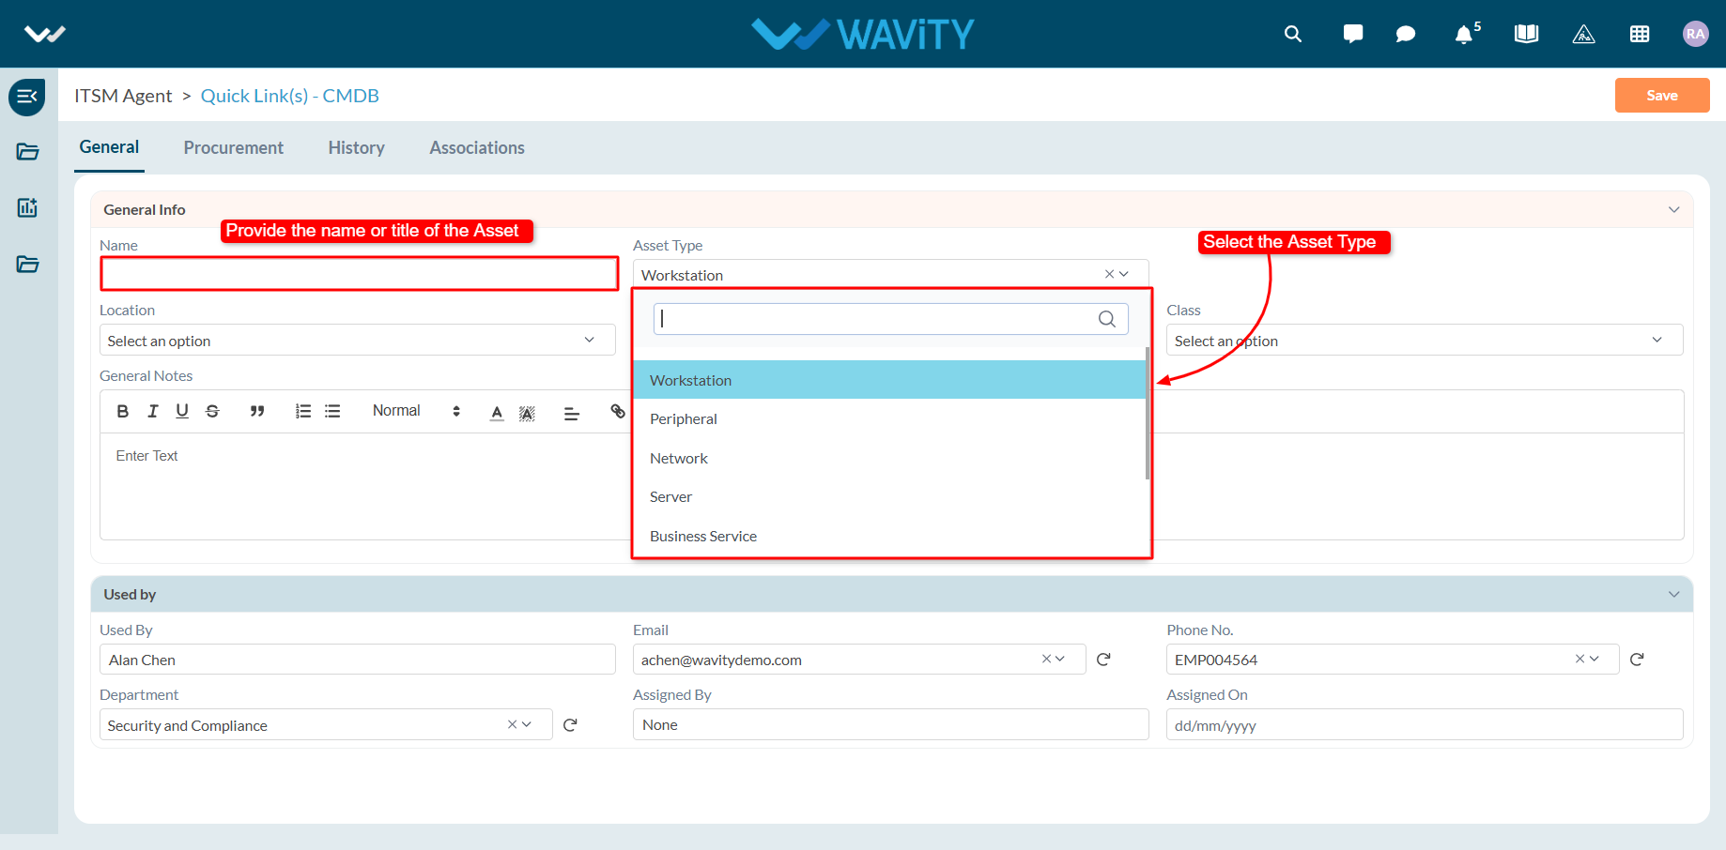
Task: Clear the Asset Type Workstation selection
Action: (x=1109, y=274)
